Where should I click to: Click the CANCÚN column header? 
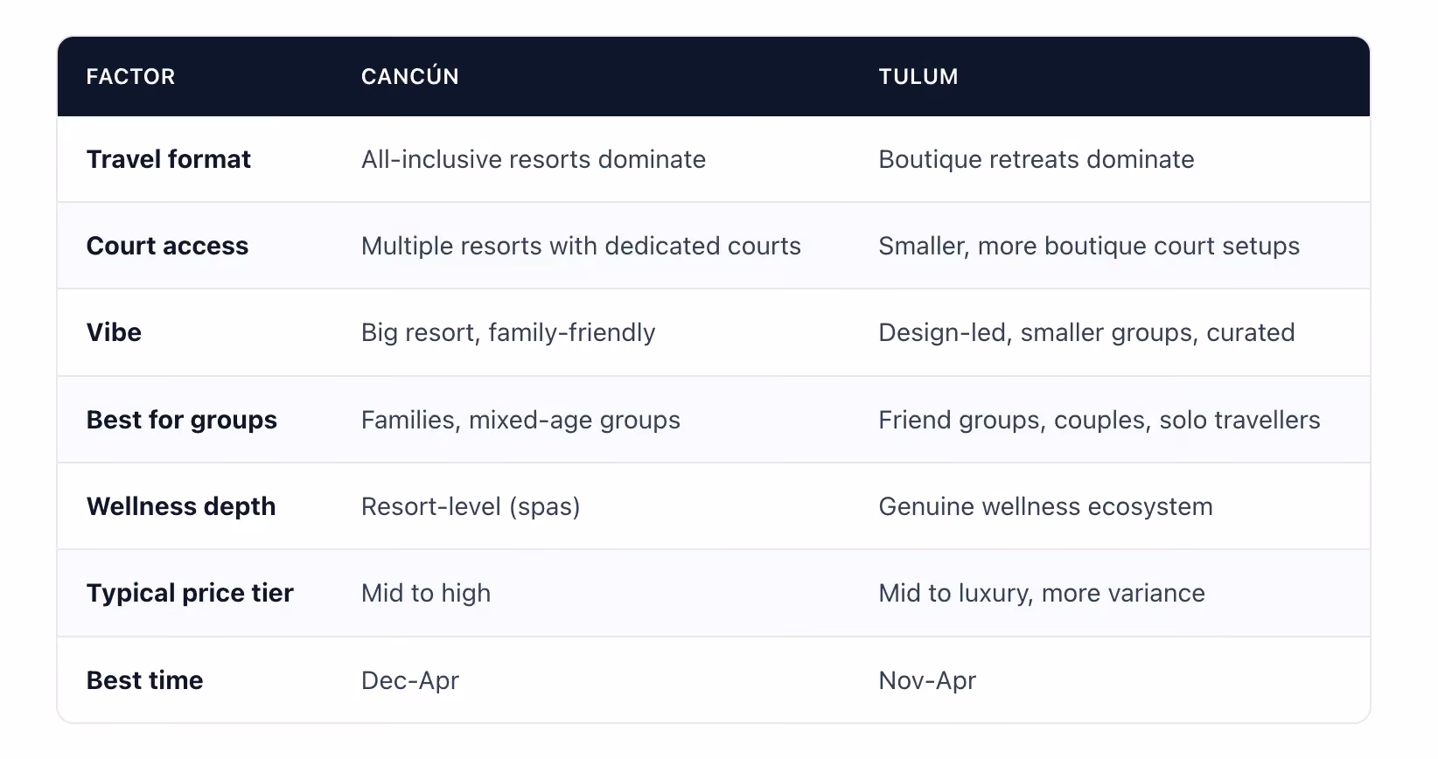point(409,76)
